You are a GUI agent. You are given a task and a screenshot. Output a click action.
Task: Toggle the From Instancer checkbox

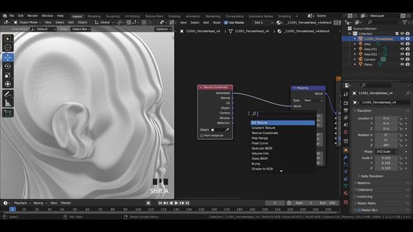pyautogui.click(x=201, y=135)
